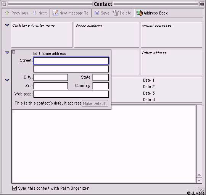Collapse the address section disclosure triangle
The image size is (206, 195).
[x=7, y=53]
